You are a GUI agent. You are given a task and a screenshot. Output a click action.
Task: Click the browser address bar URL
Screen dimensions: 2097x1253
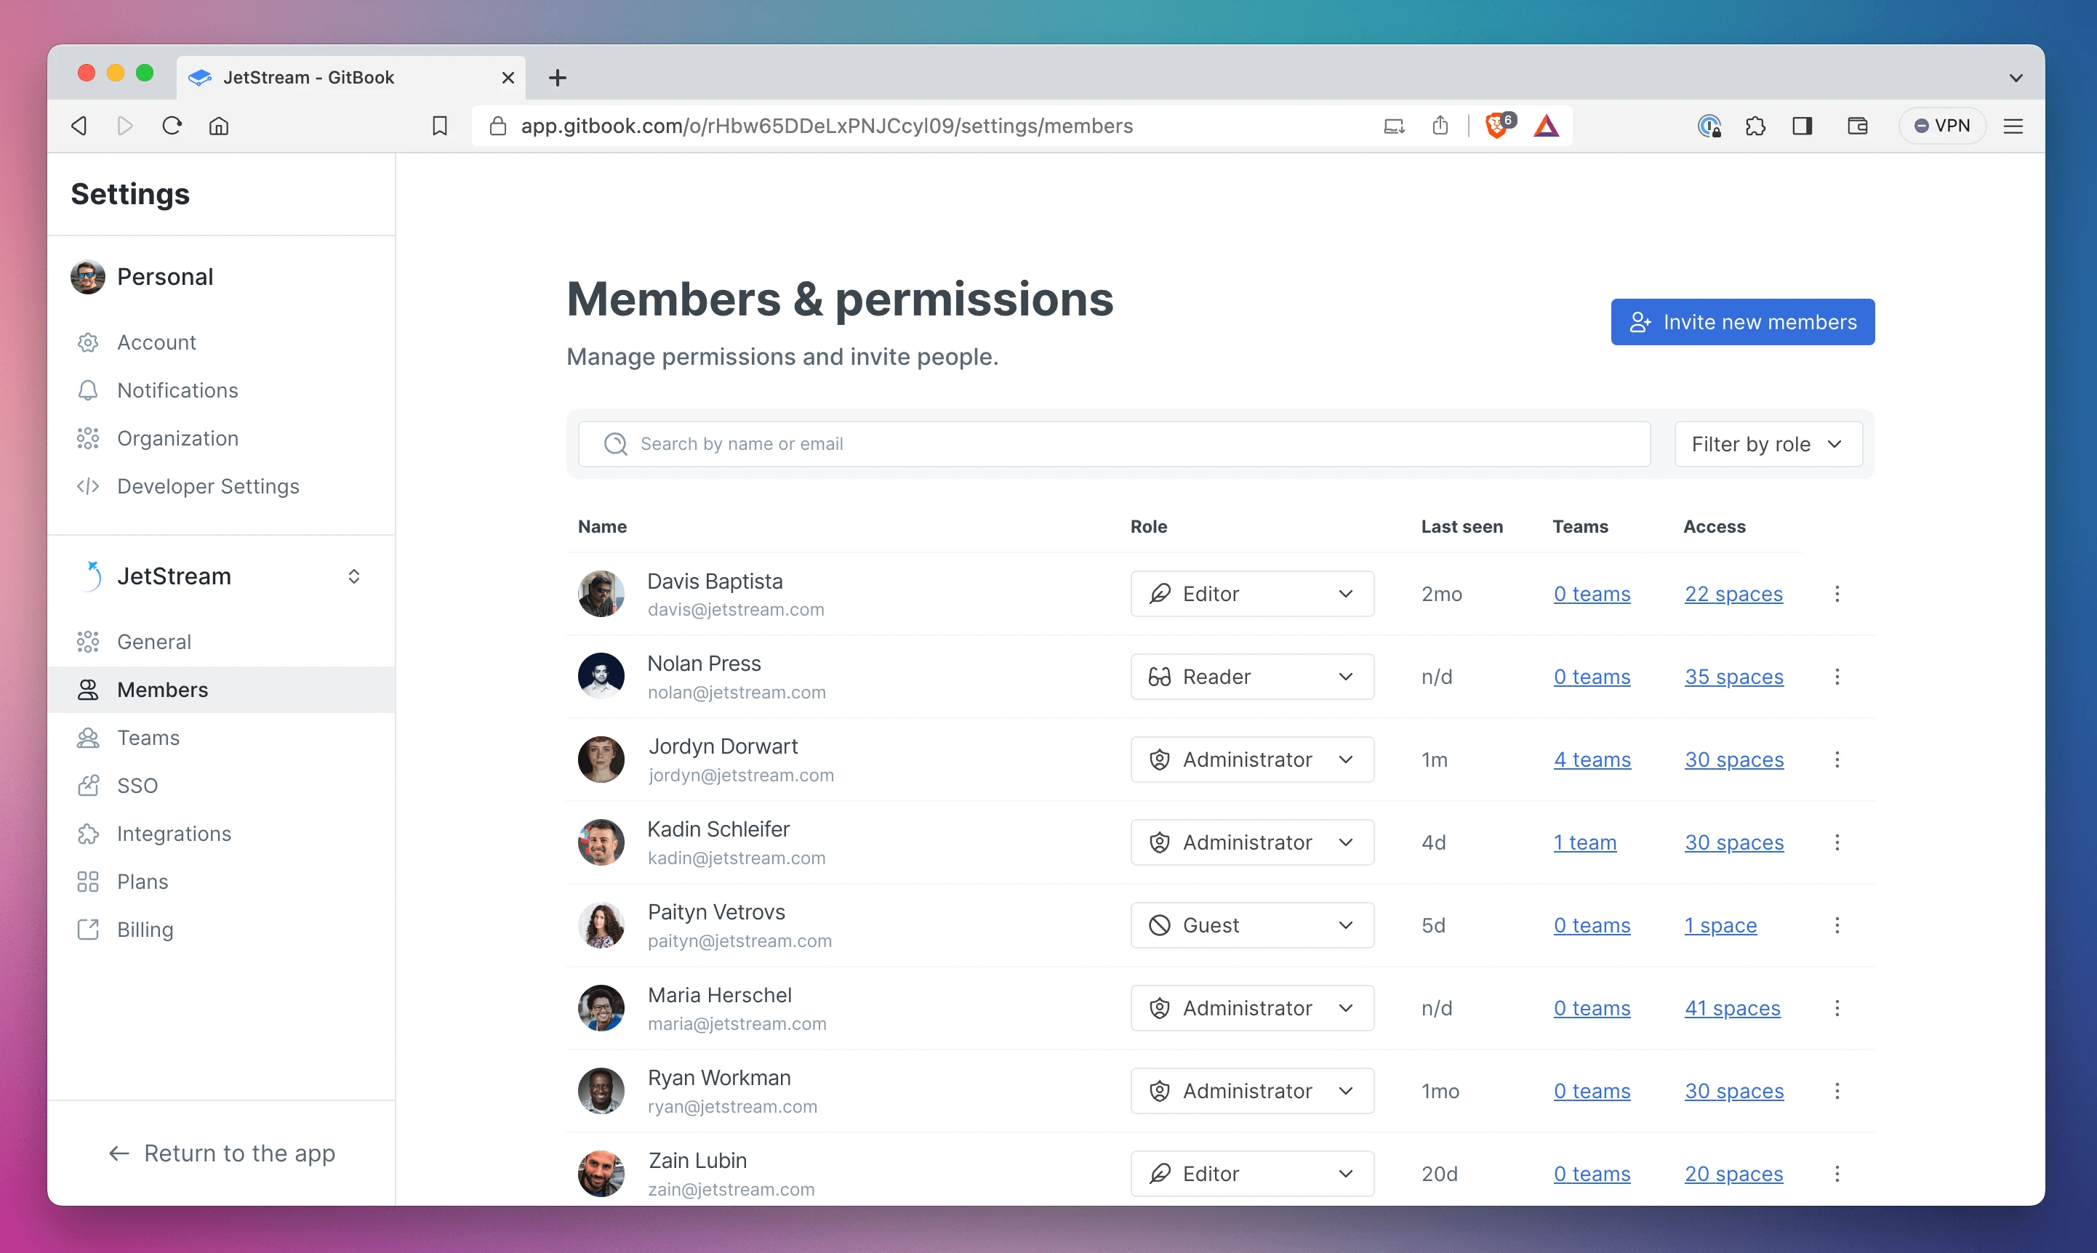pos(827,126)
